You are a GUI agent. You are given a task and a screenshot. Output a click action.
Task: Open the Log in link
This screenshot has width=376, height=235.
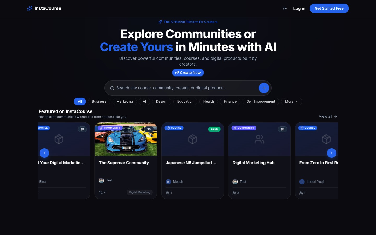click(299, 8)
